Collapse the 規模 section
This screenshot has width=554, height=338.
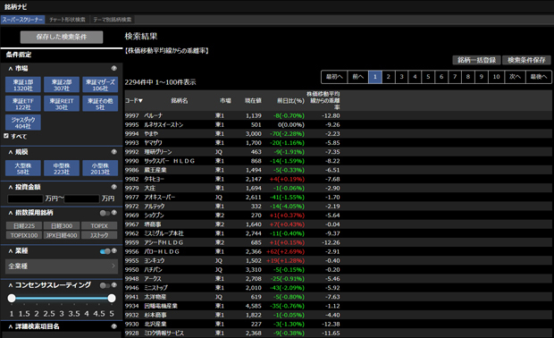tap(11, 152)
